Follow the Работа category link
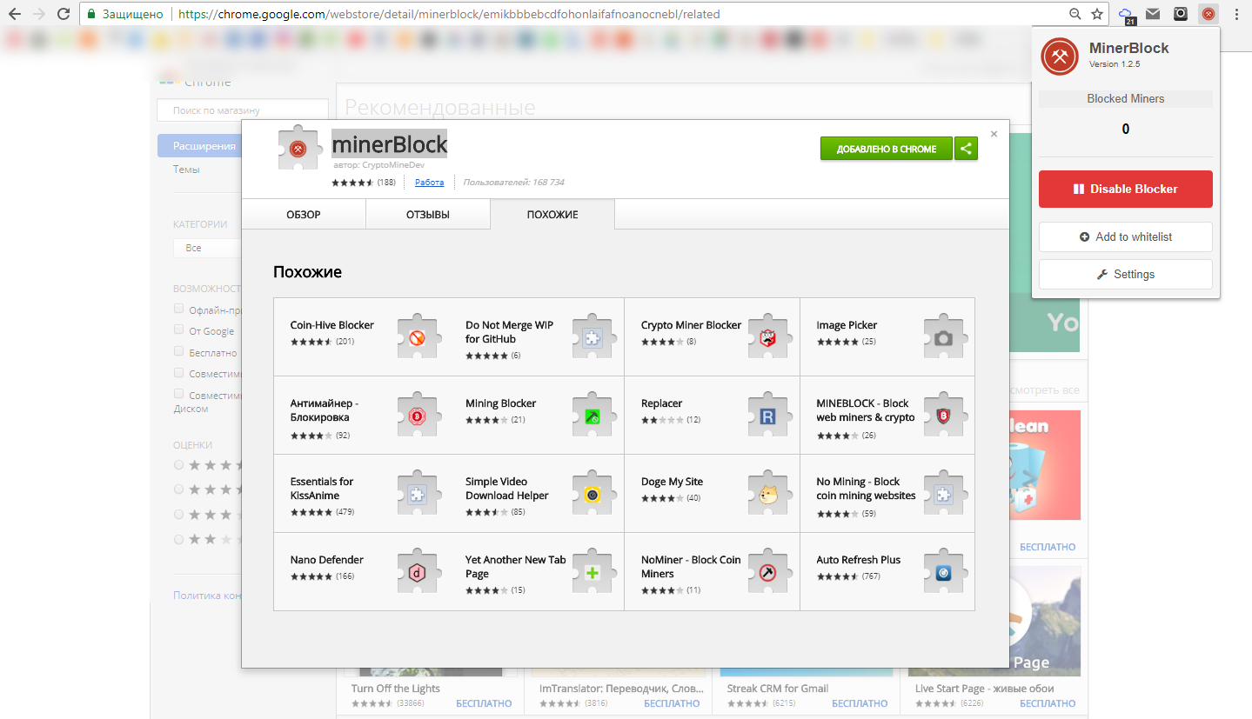 pos(430,183)
